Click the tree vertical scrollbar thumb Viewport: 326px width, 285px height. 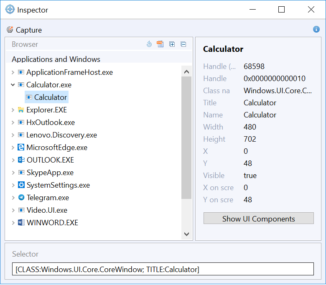coord(186,137)
